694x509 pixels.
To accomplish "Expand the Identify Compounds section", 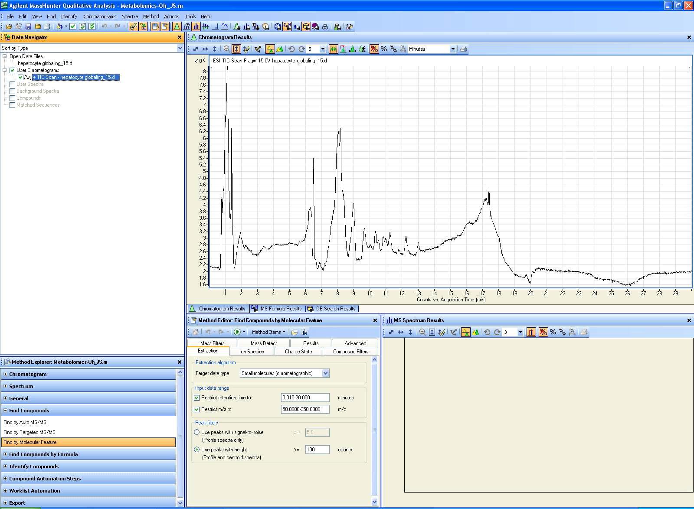I will tap(5, 467).
